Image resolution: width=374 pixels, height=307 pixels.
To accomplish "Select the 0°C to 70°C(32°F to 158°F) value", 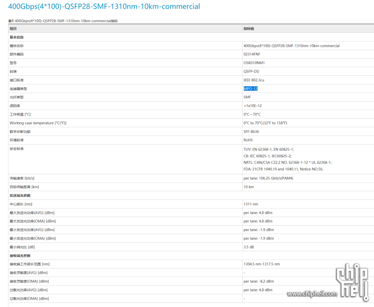I will [x=265, y=123].
